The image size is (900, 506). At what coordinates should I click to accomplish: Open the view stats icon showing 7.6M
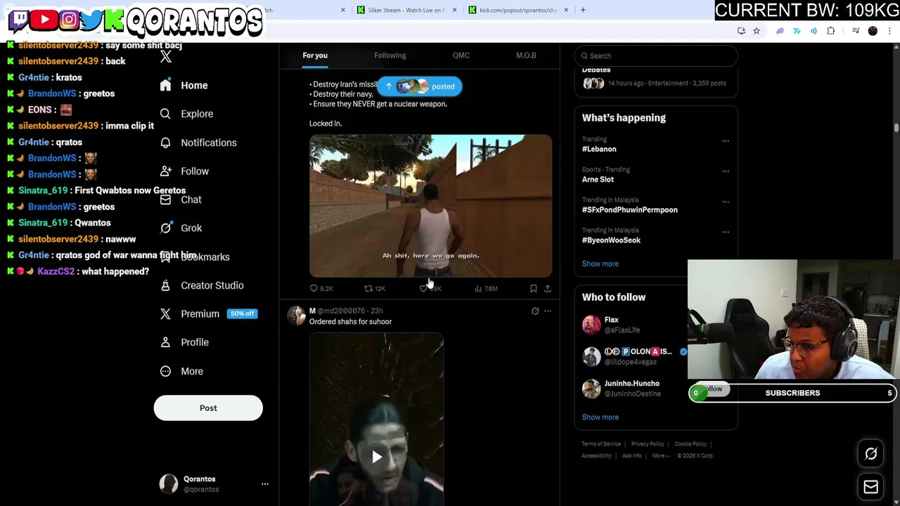[478, 288]
